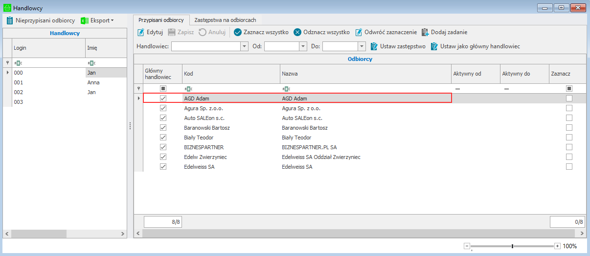Screen dimensions: 590x256
Task: Open the Do date dropdown
Action: click(362, 46)
